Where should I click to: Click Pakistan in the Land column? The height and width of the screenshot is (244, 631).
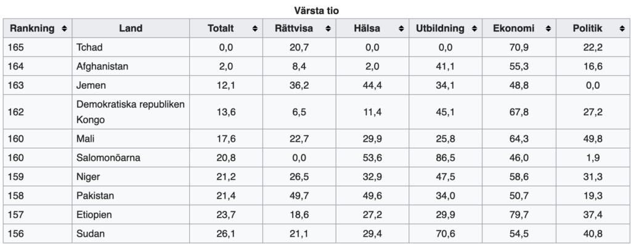coord(95,196)
